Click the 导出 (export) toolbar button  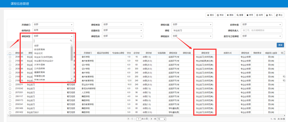[279, 15]
